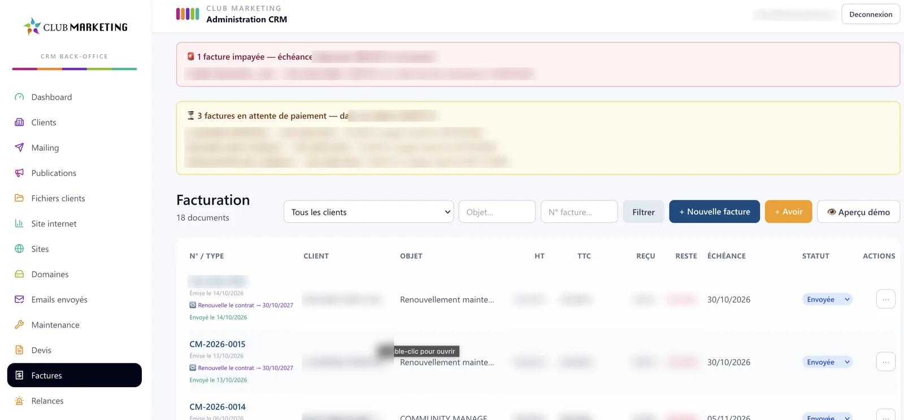This screenshot has height=420, width=904.
Task: Click the Sites globe icon
Action: pyautogui.click(x=19, y=249)
